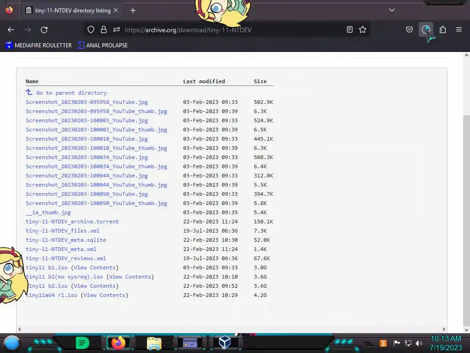Open the Firefox account profile icon
The width and height of the screenshot is (470, 353).
pyautogui.click(x=426, y=29)
